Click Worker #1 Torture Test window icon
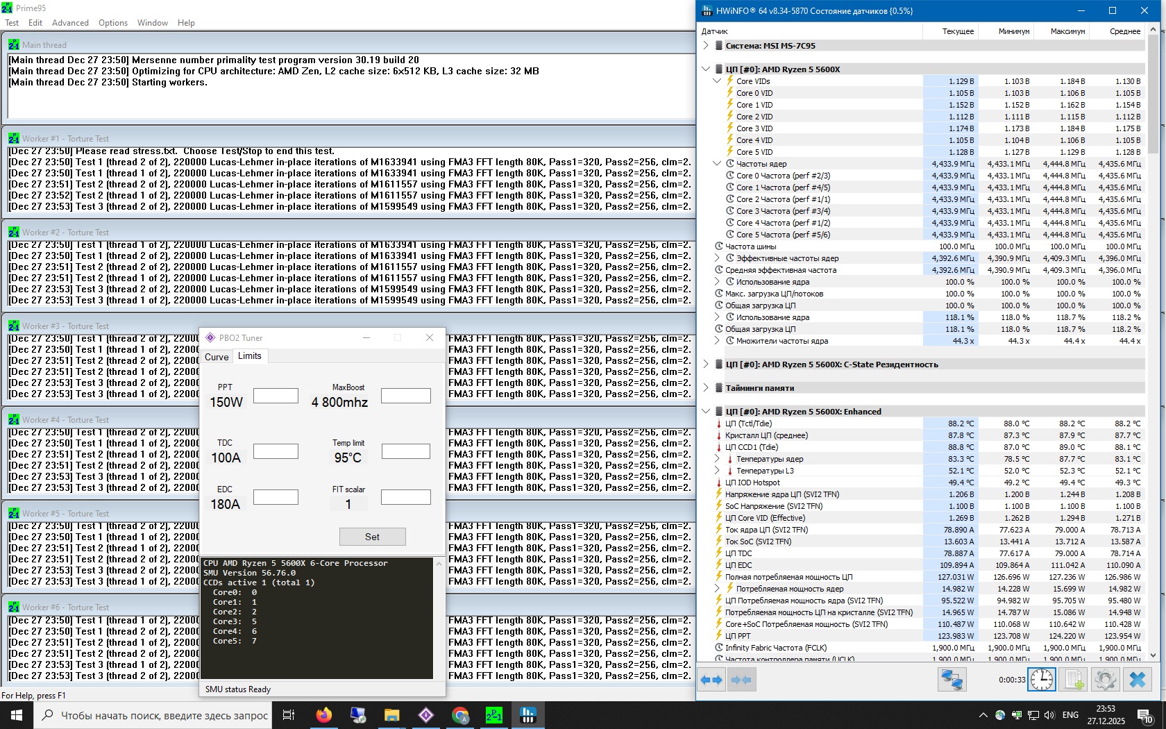Viewport: 1166px width, 729px height. tap(14, 138)
